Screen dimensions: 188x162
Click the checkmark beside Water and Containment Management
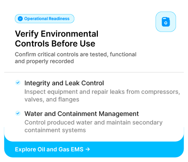click(18, 113)
